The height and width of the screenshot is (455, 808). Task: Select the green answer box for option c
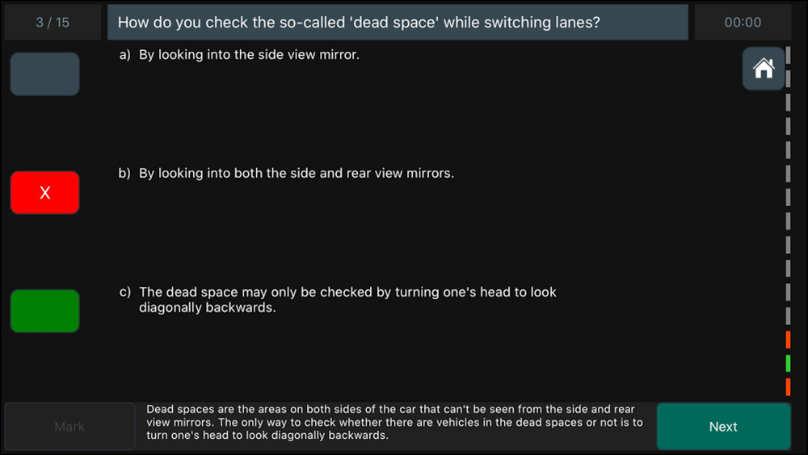(x=44, y=310)
